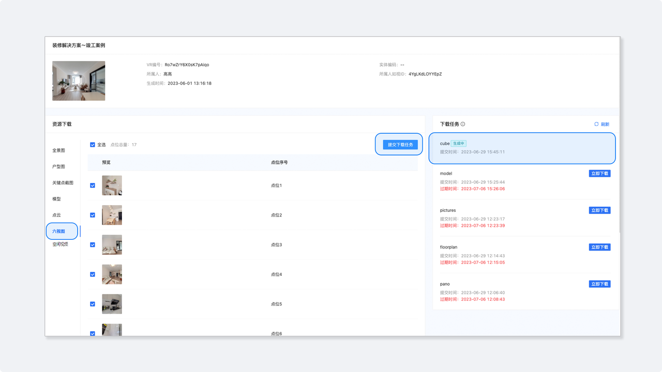This screenshot has height=372, width=662.
Task: Click expiry time 2023-07-06 12:23:39
Action: [x=483, y=226]
